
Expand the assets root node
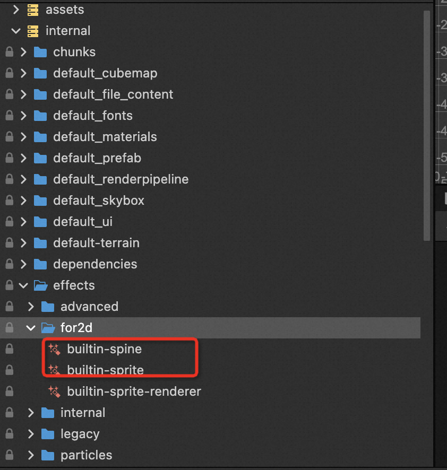[16, 10]
